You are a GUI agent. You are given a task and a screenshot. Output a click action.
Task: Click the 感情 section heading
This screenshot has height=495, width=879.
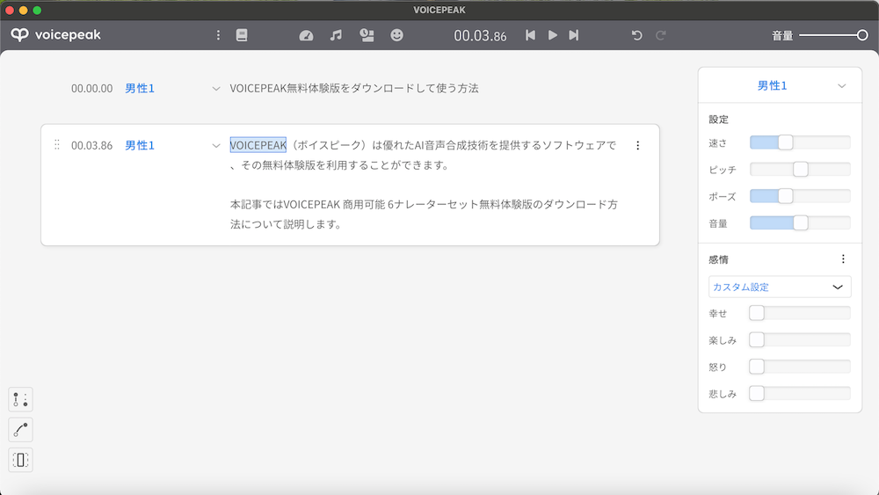pyautogui.click(x=719, y=259)
